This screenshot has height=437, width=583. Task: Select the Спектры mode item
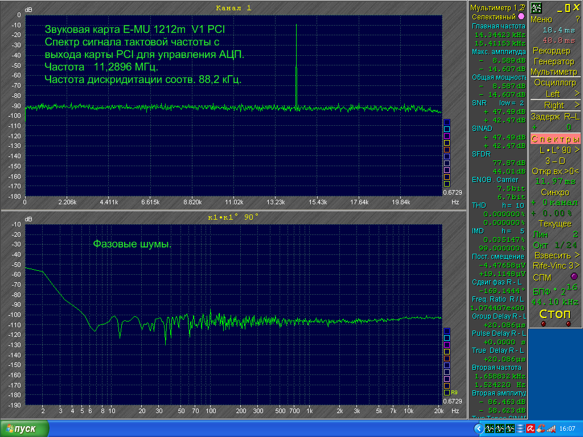(x=555, y=139)
